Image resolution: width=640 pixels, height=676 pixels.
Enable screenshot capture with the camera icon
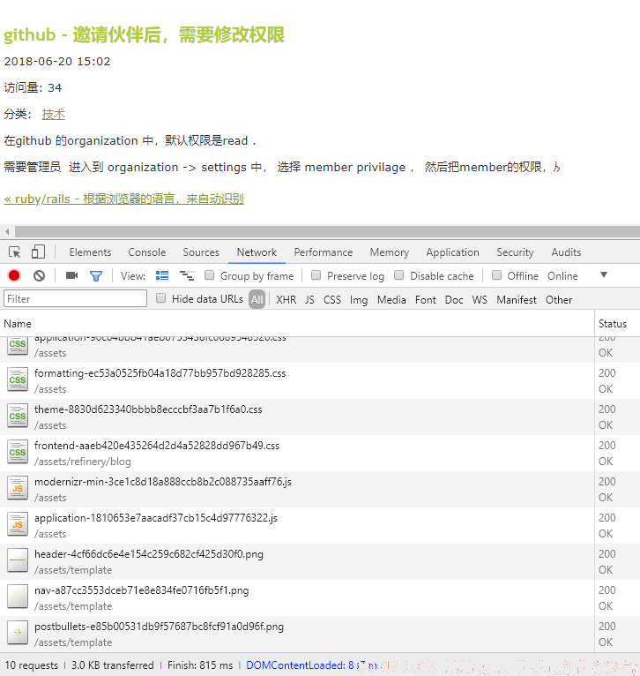tap(71, 275)
